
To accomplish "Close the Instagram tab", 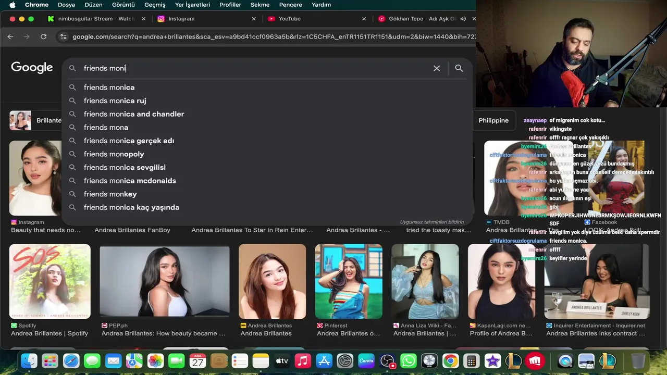I will (x=254, y=19).
